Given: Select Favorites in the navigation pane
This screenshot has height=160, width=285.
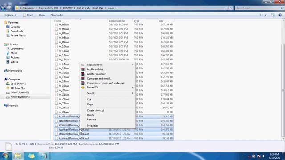Looking at the screenshot, I should coord(13,23).
